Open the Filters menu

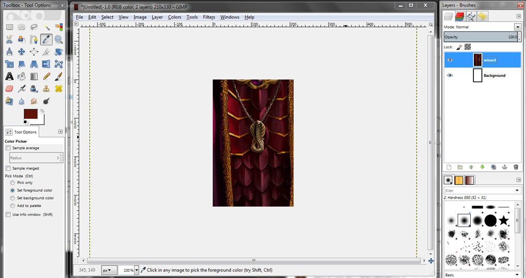pyautogui.click(x=209, y=17)
